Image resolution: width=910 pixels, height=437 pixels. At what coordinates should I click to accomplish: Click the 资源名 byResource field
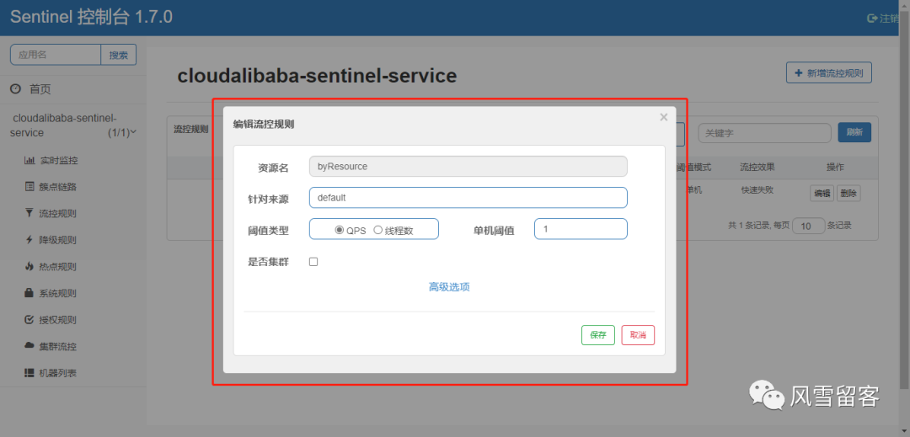coord(468,167)
